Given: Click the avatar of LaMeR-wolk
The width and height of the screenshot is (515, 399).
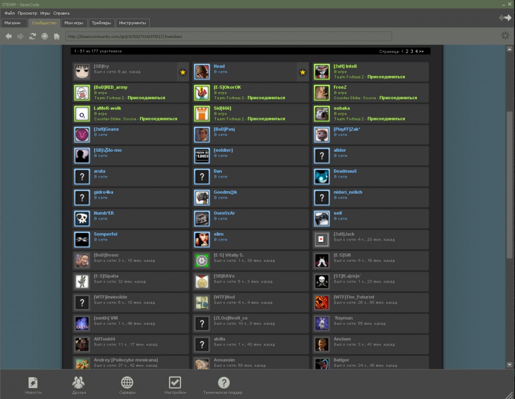Looking at the screenshot, I should 82,114.
